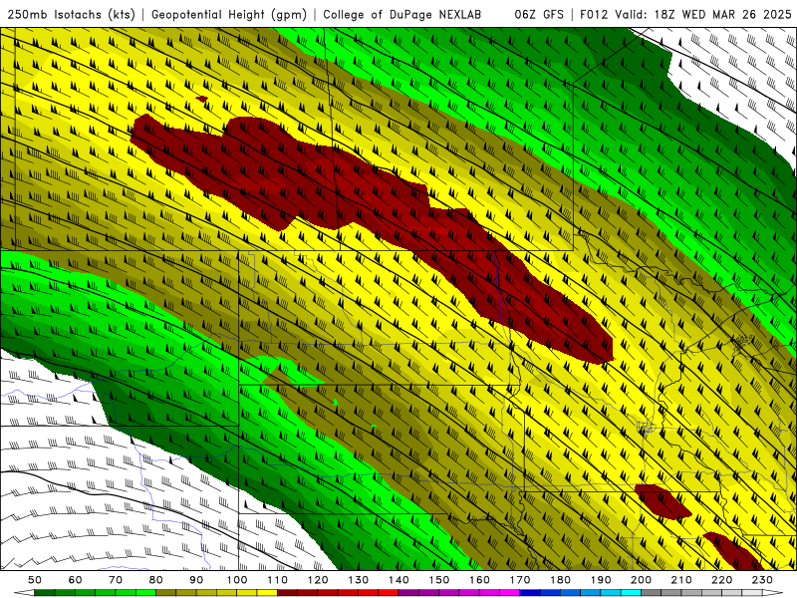Click the colorbar label '170'
Viewport: 797px width, 598px height.
coord(520,580)
